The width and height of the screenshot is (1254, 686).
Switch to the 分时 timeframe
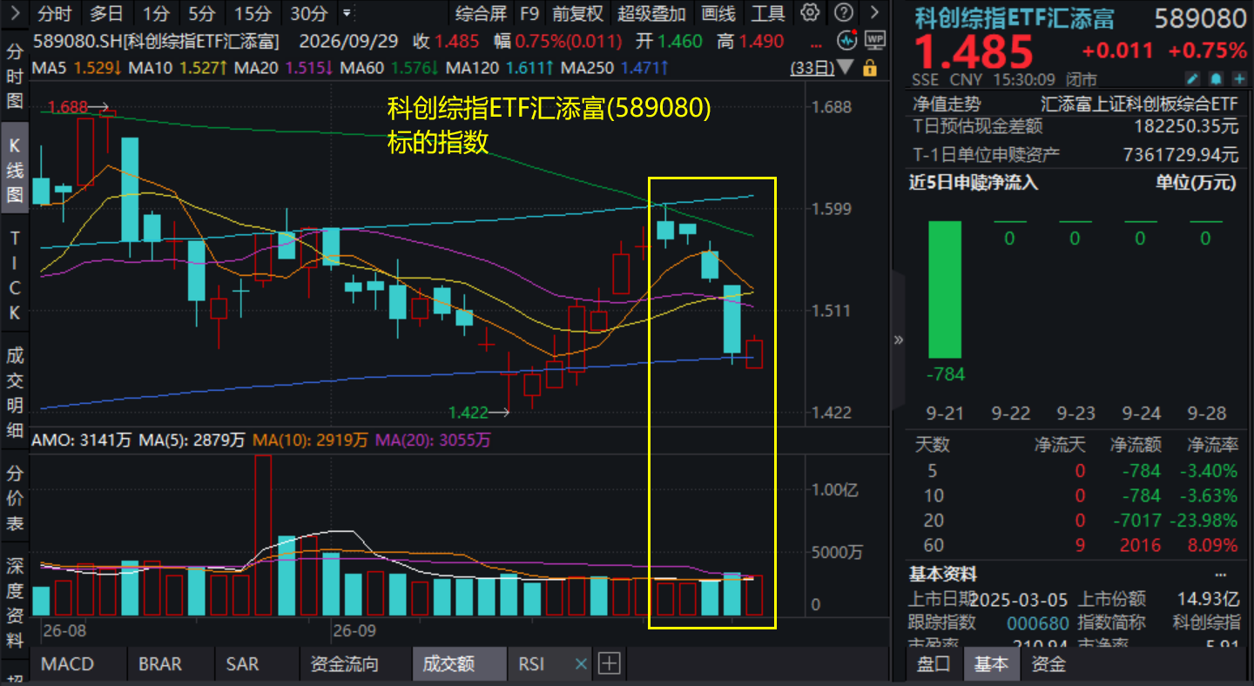click(54, 13)
